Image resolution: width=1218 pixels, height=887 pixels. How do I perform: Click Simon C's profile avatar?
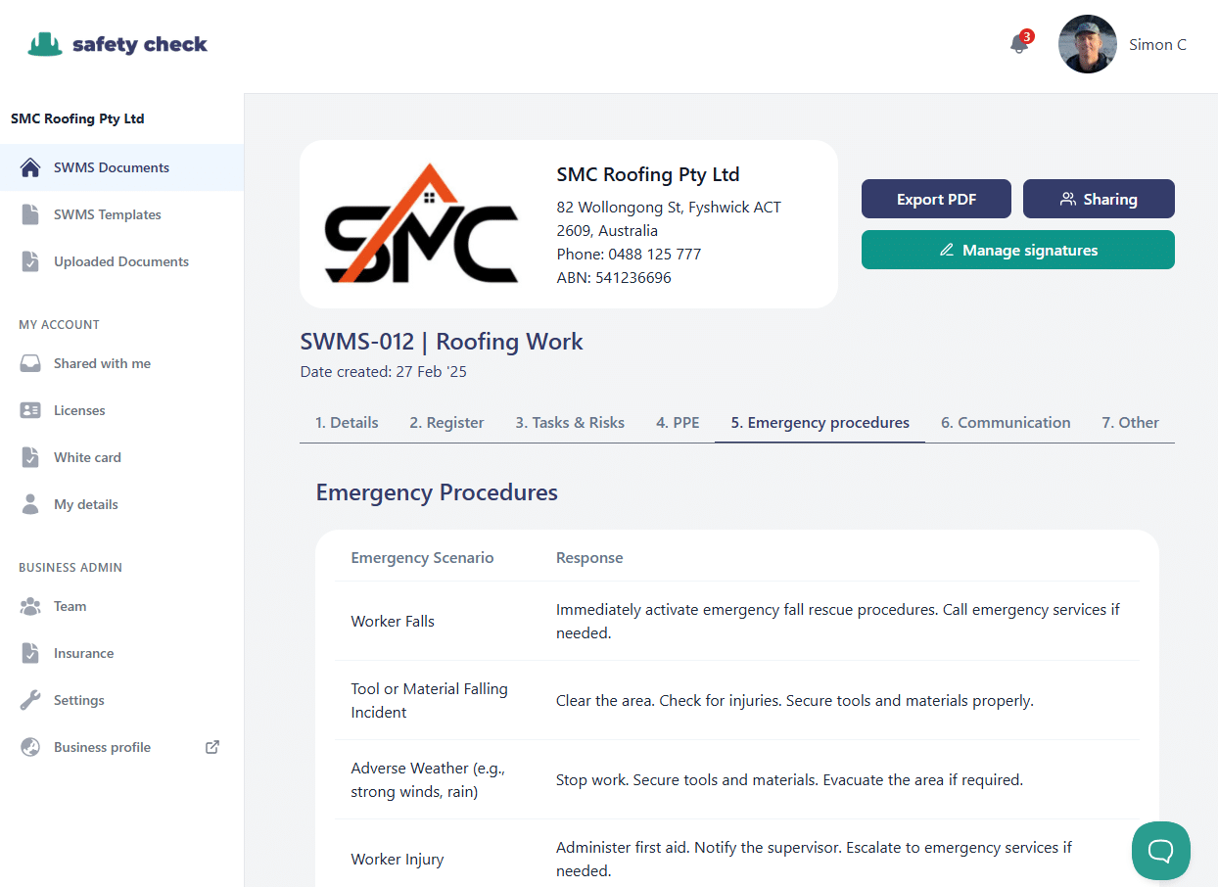[x=1088, y=44]
